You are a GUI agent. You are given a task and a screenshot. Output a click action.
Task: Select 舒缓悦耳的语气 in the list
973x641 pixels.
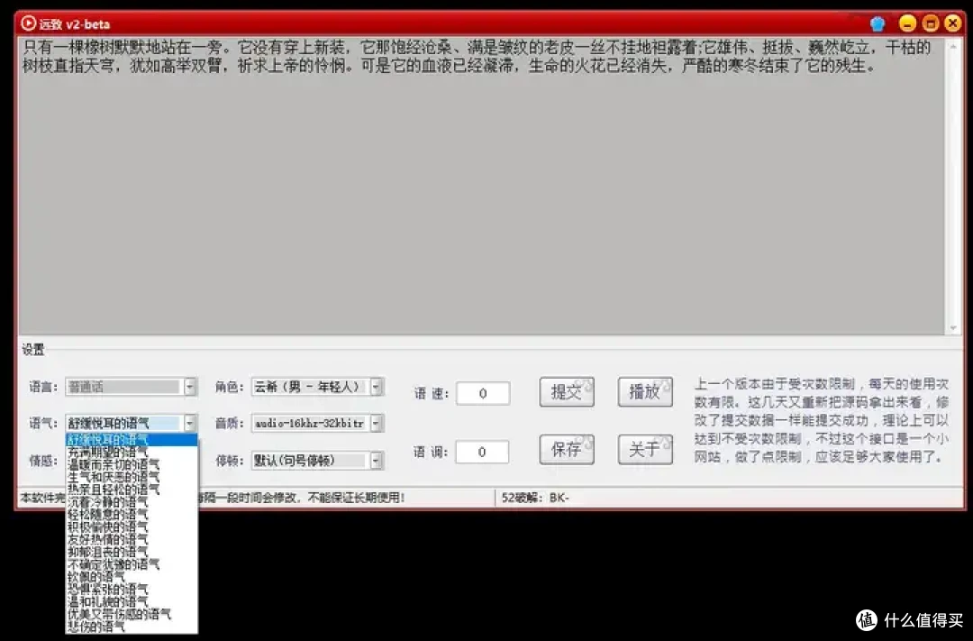(x=132, y=440)
